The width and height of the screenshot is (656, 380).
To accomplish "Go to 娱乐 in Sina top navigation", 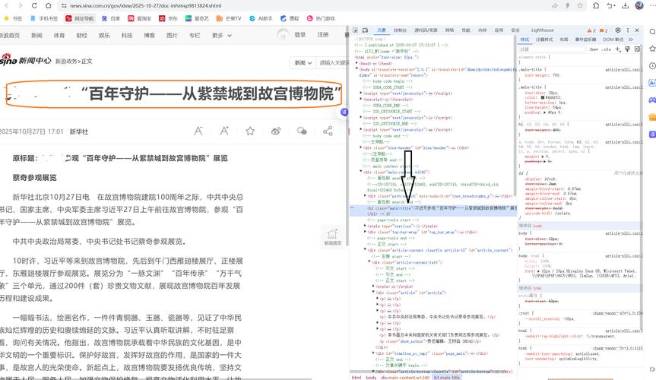I will coord(104,36).
